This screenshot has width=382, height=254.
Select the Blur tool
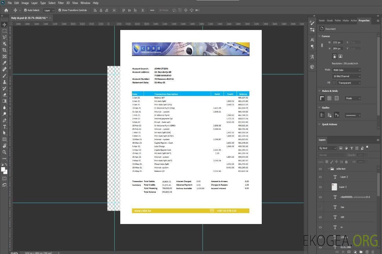click(x=4, y=108)
